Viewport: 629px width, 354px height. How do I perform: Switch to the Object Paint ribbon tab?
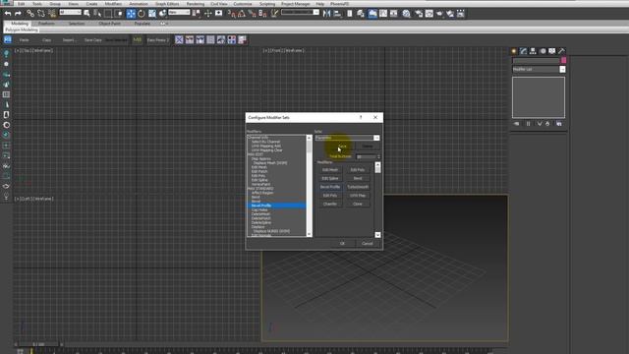pos(109,24)
